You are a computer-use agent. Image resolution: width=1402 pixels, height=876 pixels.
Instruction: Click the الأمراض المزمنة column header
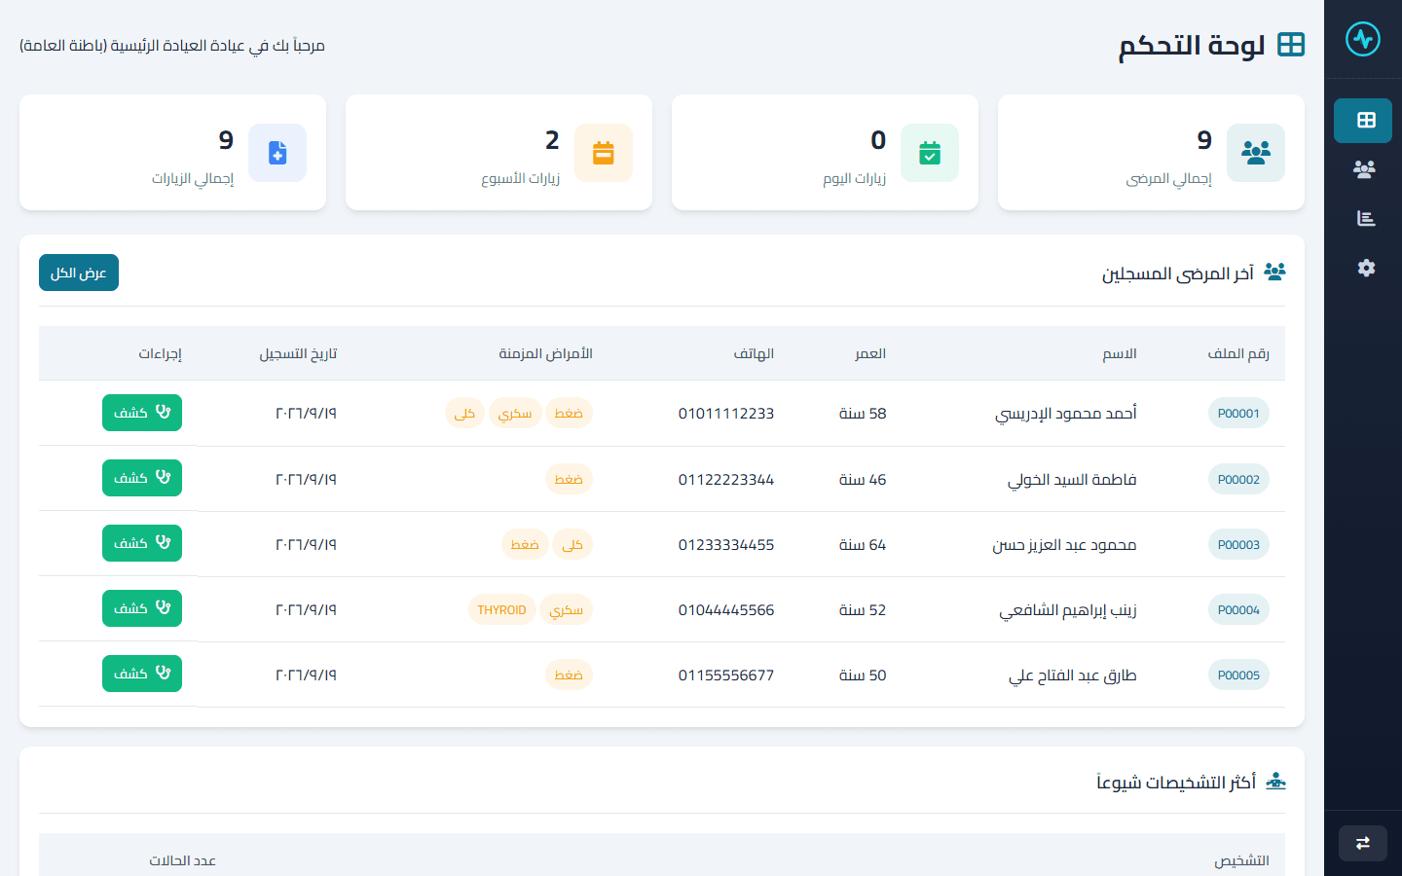pos(545,353)
